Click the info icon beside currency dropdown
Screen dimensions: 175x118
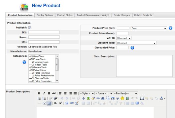(170, 28)
